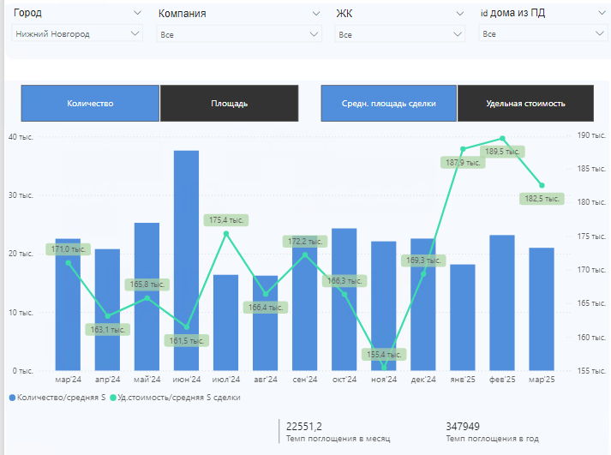
Task: Click the 155,4 тыс. label for ноя'24
Action: (x=384, y=355)
